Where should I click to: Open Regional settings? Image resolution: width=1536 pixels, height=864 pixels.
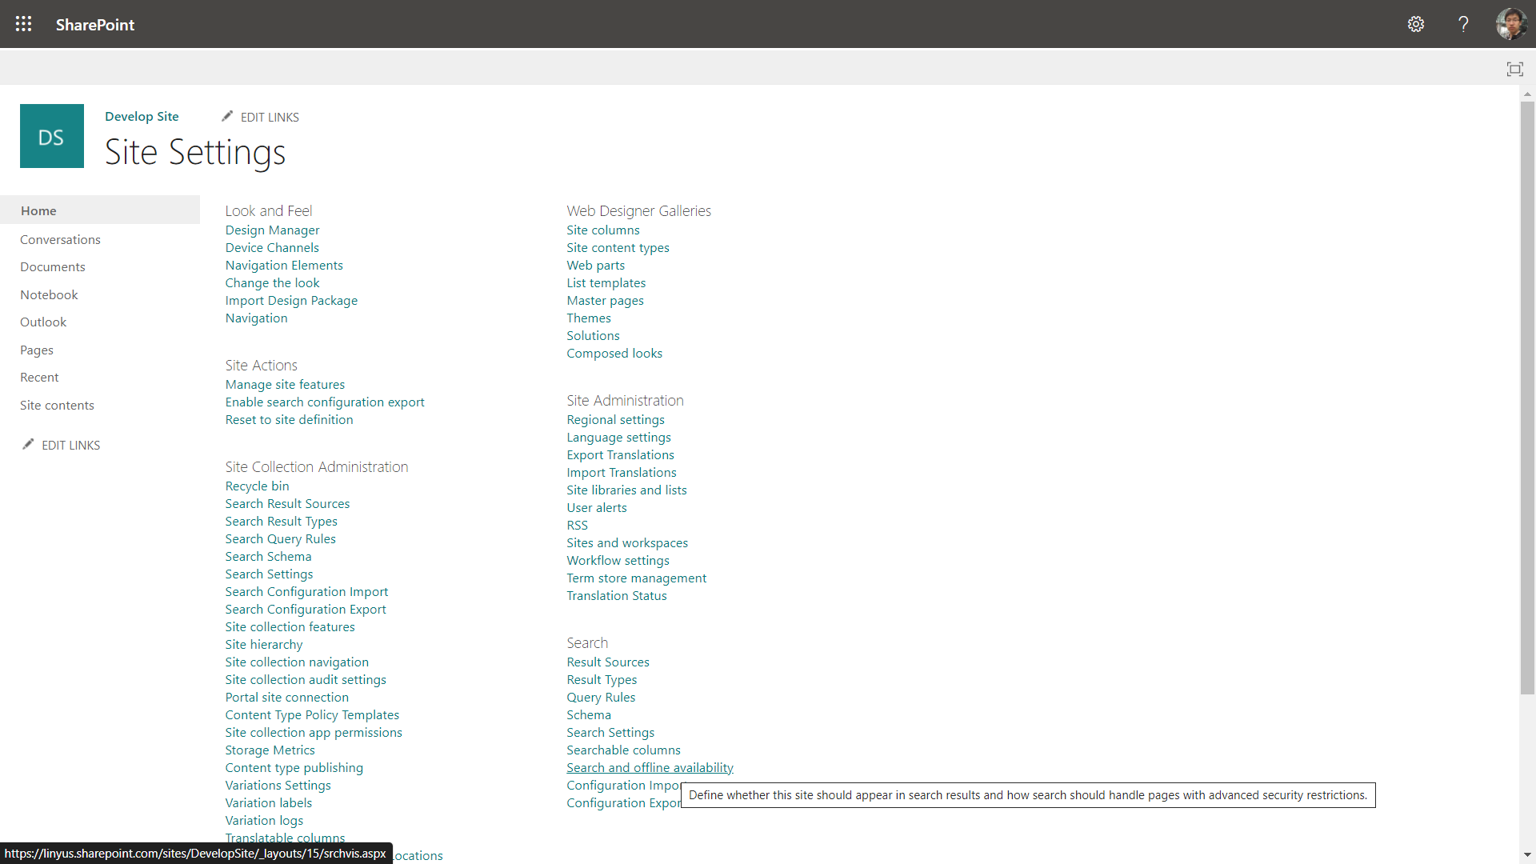[615, 419]
